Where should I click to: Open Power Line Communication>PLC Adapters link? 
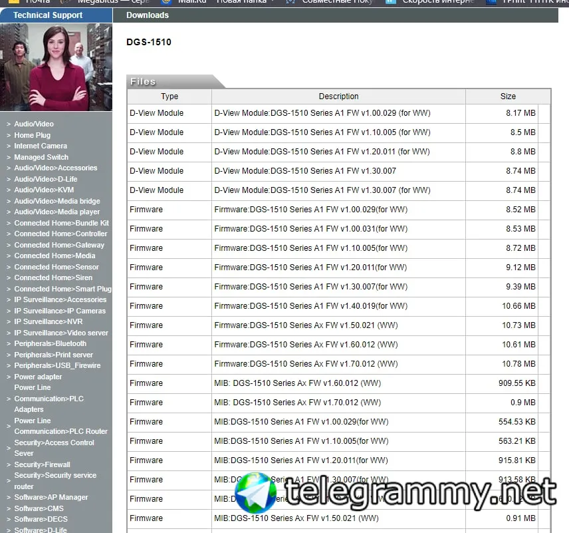point(49,398)
